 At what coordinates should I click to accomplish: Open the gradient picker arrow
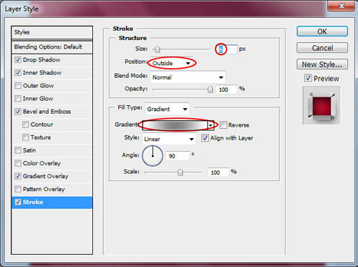click(211, 125)
